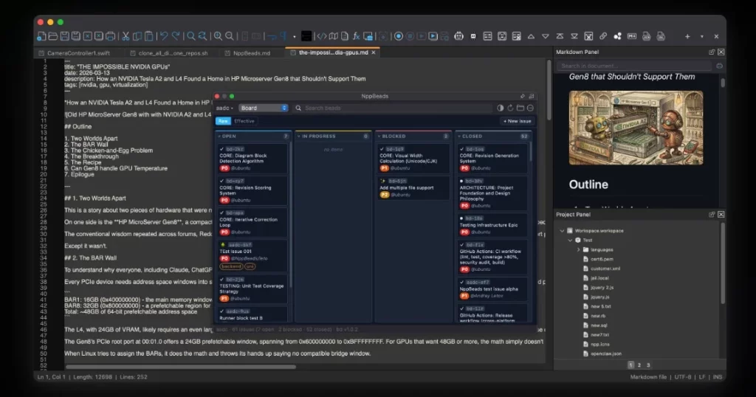Open the TEst issue 001 card

(x=252, y=255)
